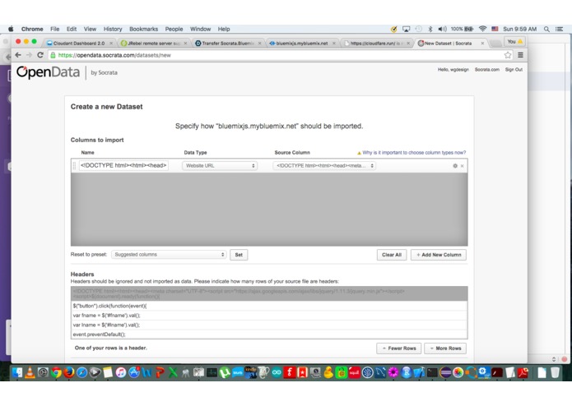This screenshot has width=572, height=406.
Task: Switch to JRebel remote server tab
Action: coord(154,44)
